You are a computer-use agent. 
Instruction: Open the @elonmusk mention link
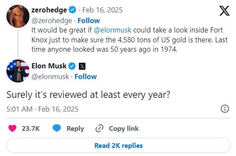coord(113,30)
